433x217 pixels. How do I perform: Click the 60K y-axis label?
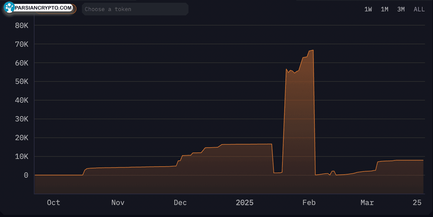(22, 63)
